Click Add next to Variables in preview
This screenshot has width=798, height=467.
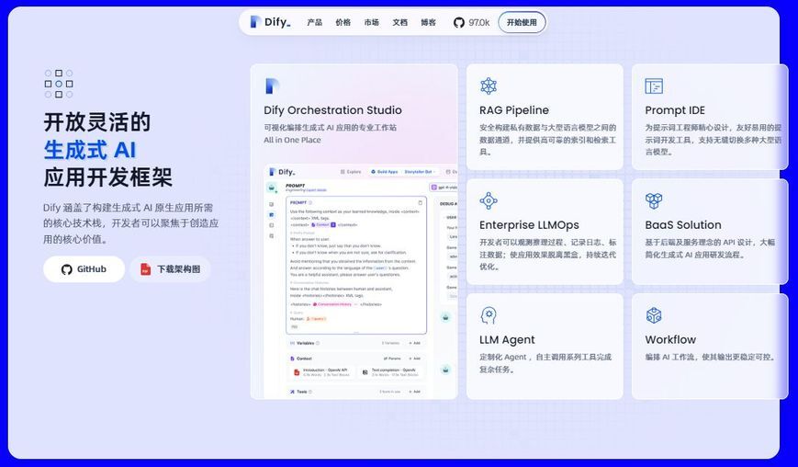[x=415, y=343]
